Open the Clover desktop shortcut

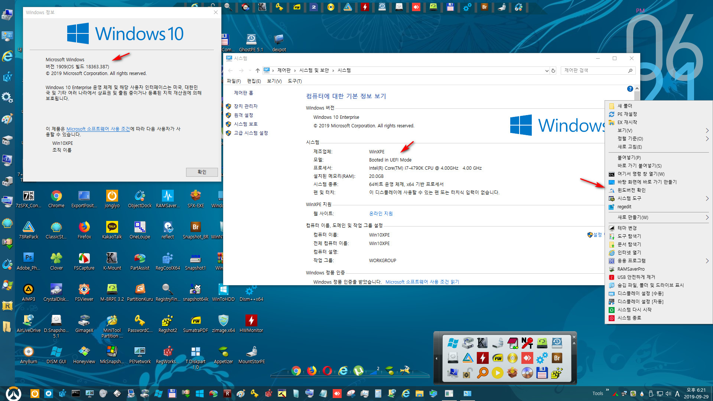[56, 262]
